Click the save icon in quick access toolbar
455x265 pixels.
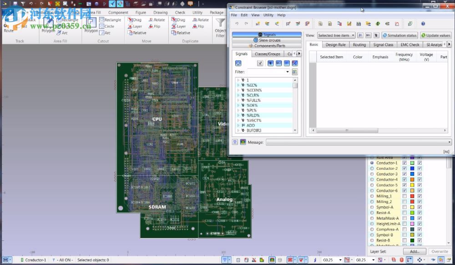(15, 4)
